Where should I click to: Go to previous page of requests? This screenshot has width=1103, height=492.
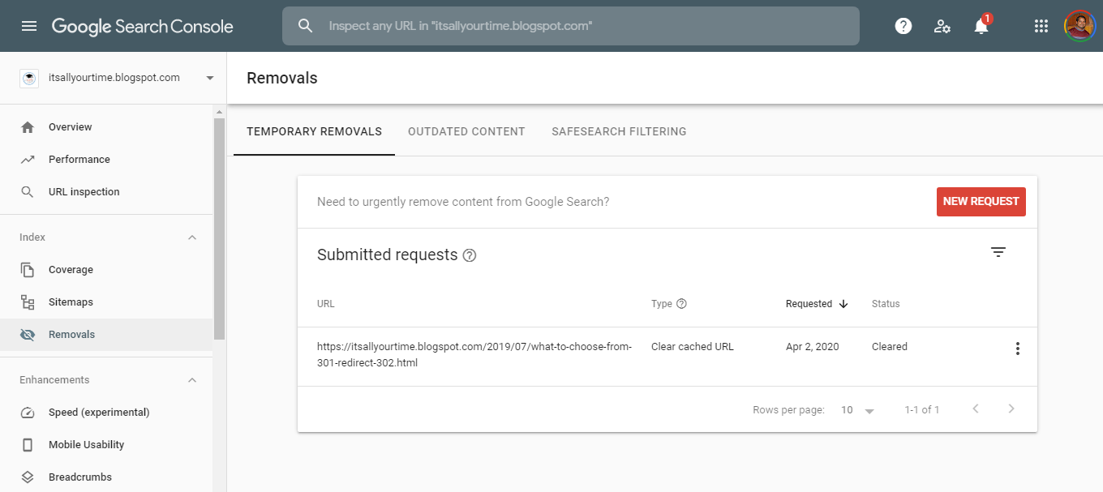(976, 409)
